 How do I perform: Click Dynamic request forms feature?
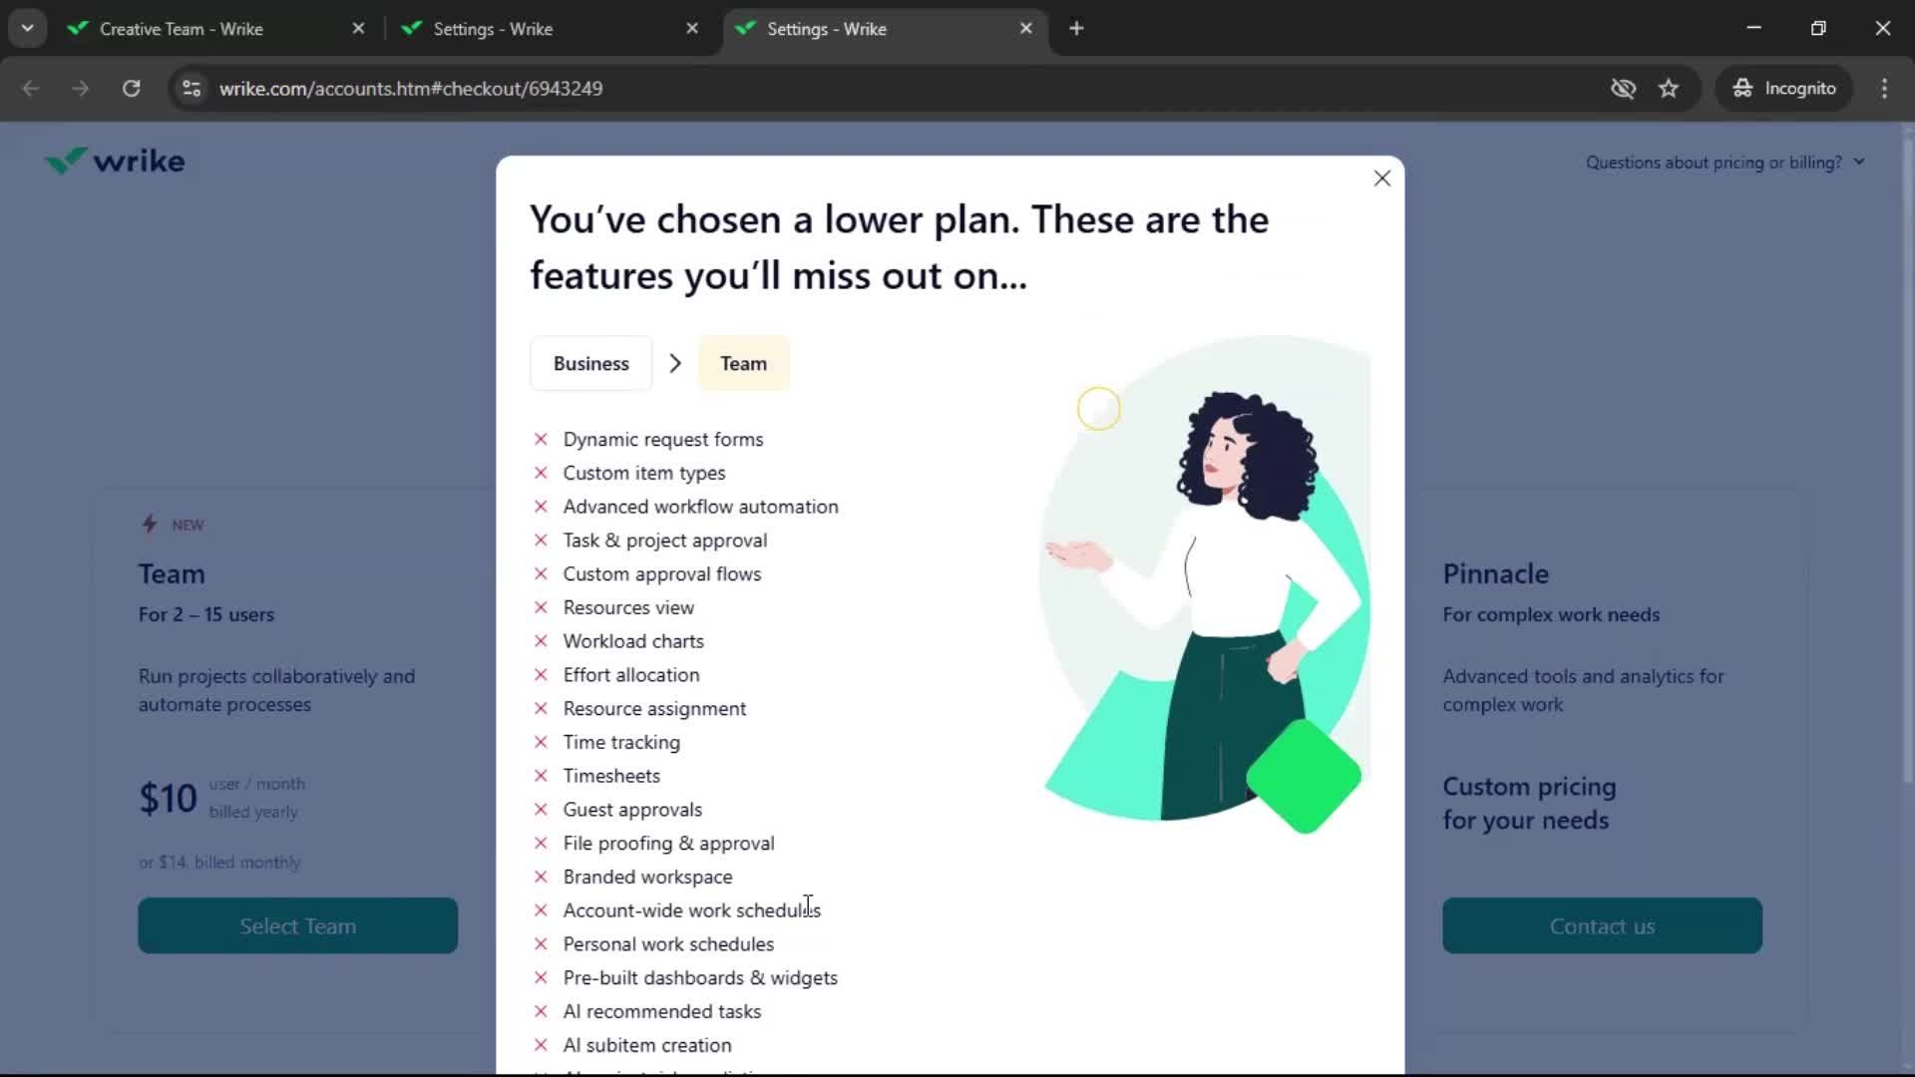(x=662, y=439)
